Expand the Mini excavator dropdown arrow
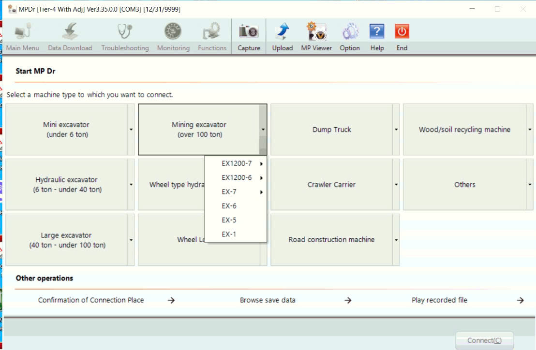The image size is (536, 350). tap(131, 130)
